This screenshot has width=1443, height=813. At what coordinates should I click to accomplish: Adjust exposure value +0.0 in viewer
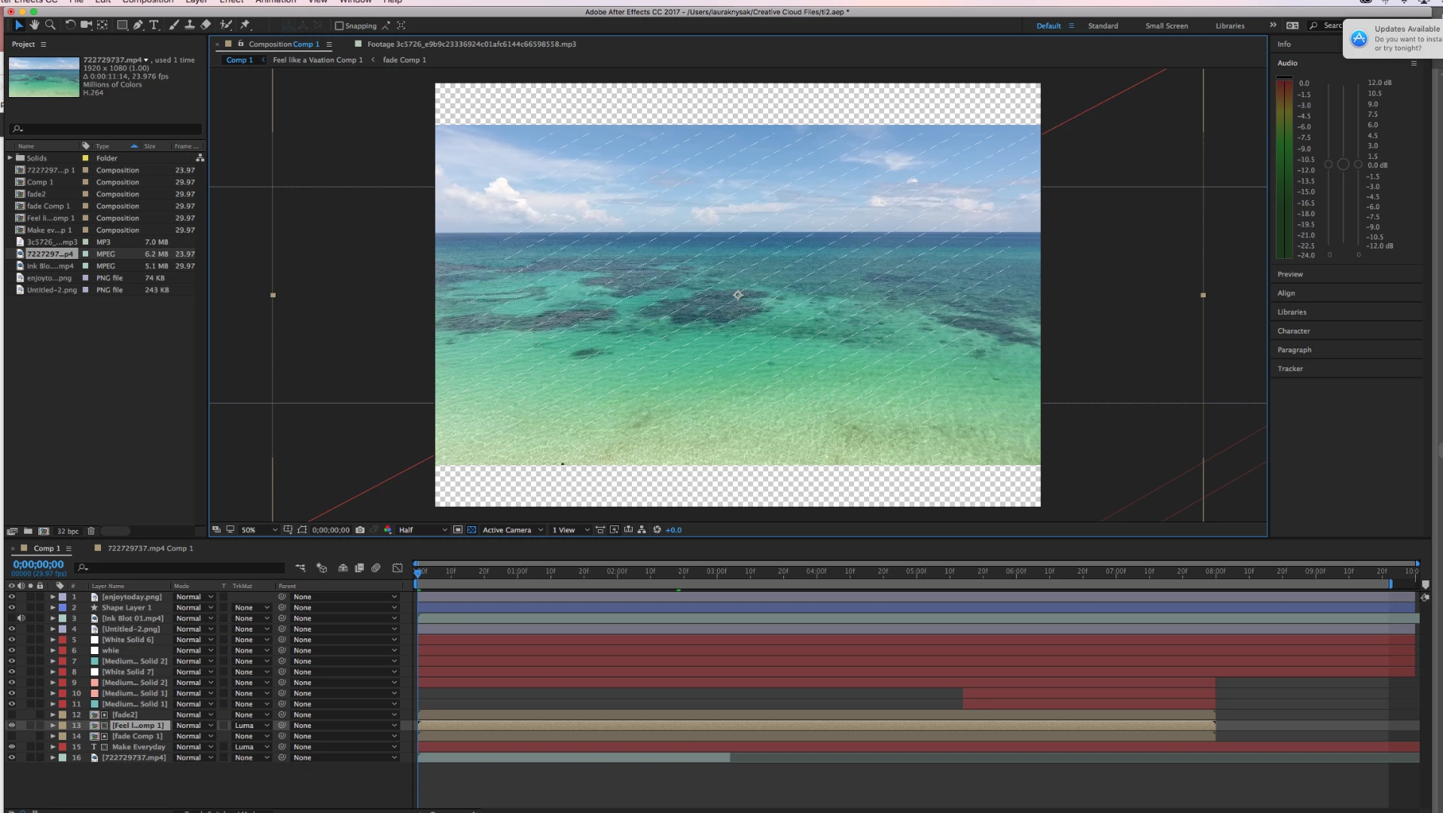click(x=673, y=530)
